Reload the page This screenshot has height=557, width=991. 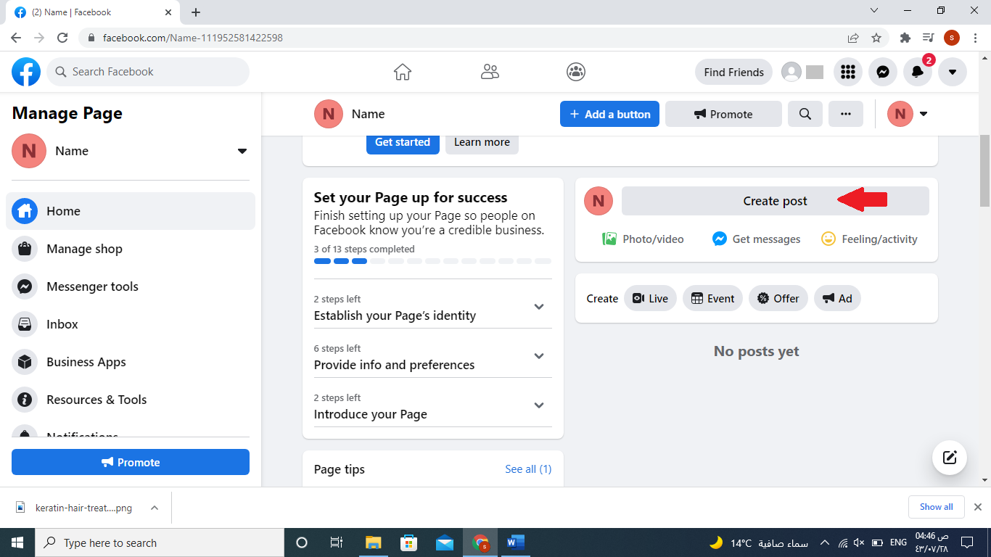point(62,38)
